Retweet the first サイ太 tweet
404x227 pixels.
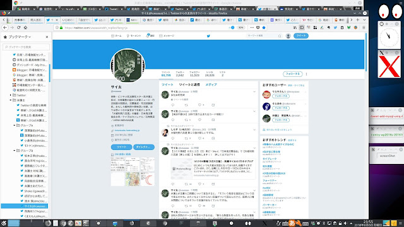tap(186, 105)
